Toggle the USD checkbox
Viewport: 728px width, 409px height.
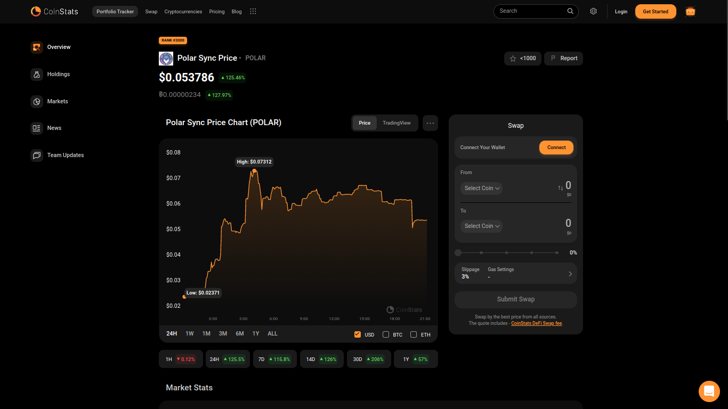[358, 334]
